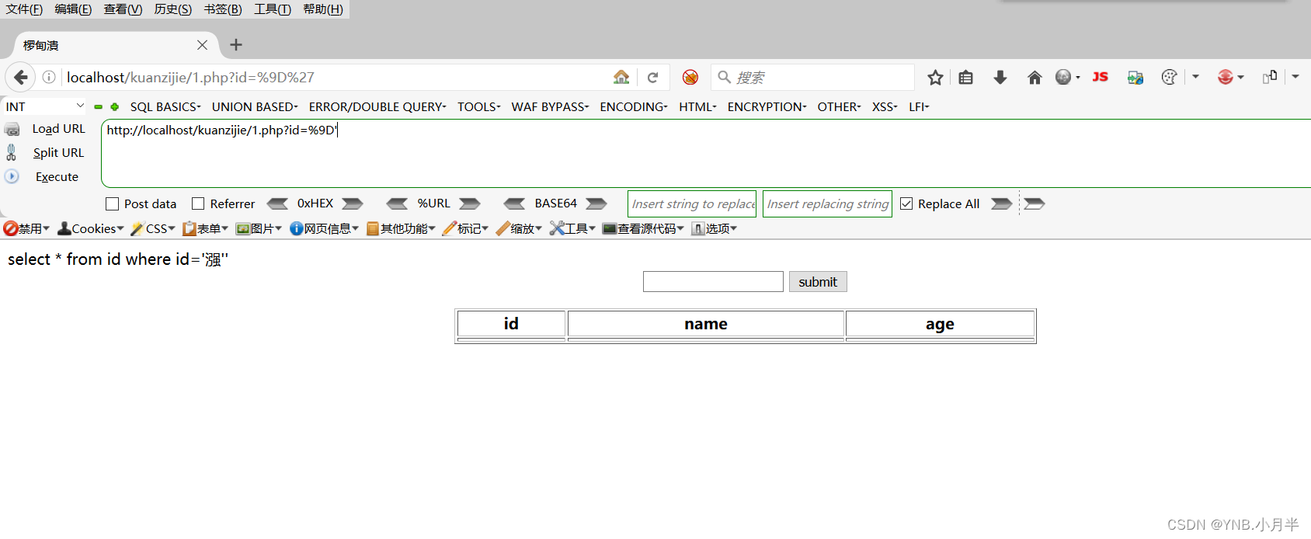Open the Cookies developer toolbar menu
Screen dimensions: 1311x539
tap(91, 228)
